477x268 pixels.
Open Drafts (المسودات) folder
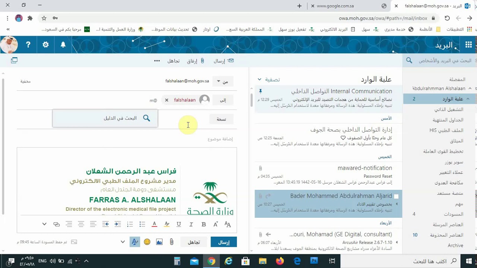point(454,214)
